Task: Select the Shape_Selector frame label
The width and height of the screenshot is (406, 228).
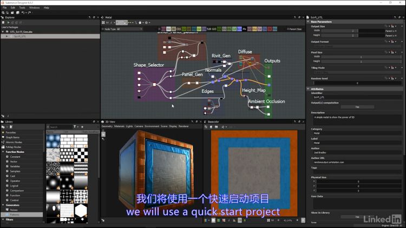Action: coord(149,65)
